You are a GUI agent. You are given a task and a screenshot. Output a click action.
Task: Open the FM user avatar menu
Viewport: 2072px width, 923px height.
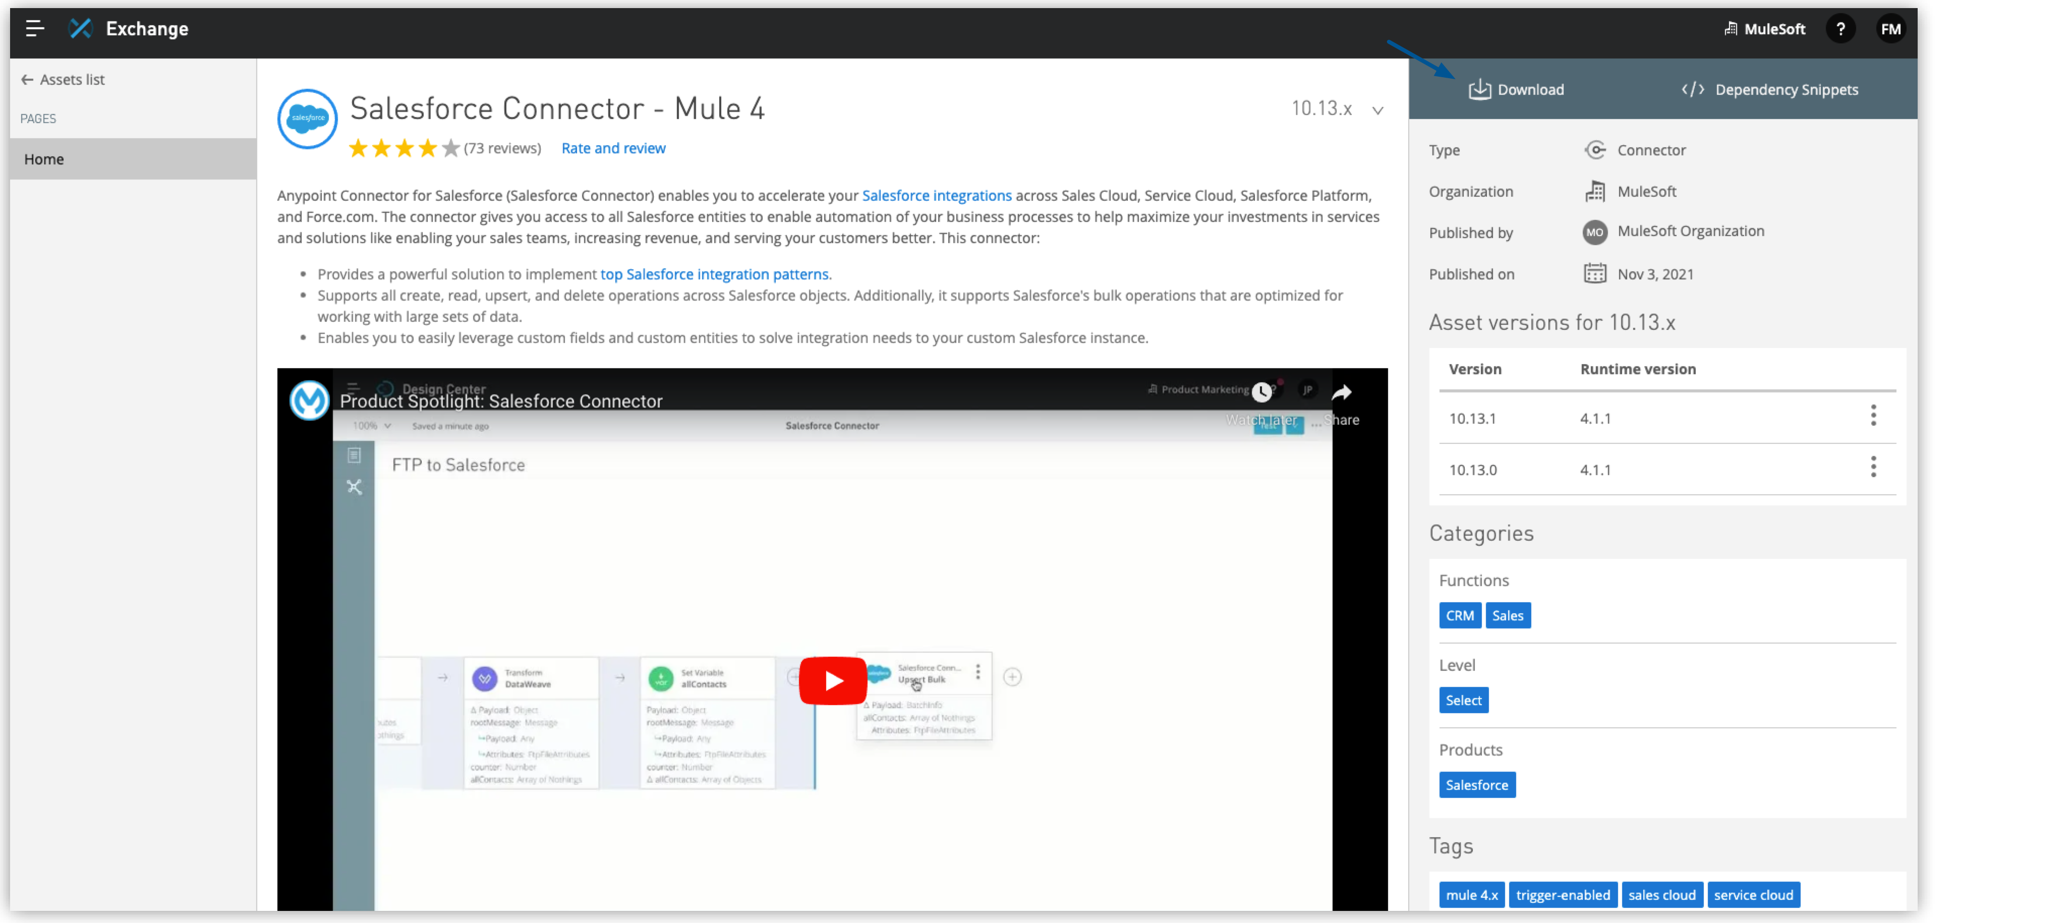click(1891, 28)
